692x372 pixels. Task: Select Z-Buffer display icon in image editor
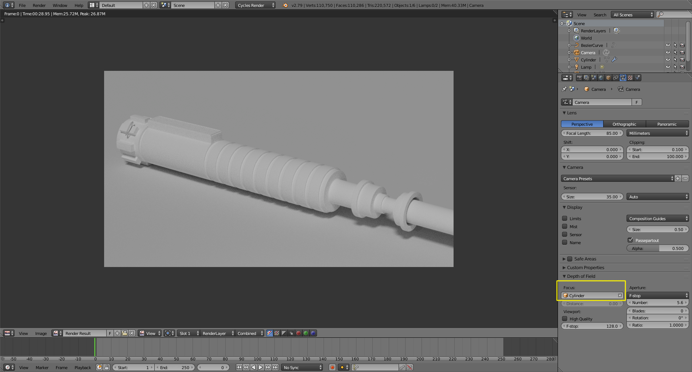(291, 333)
